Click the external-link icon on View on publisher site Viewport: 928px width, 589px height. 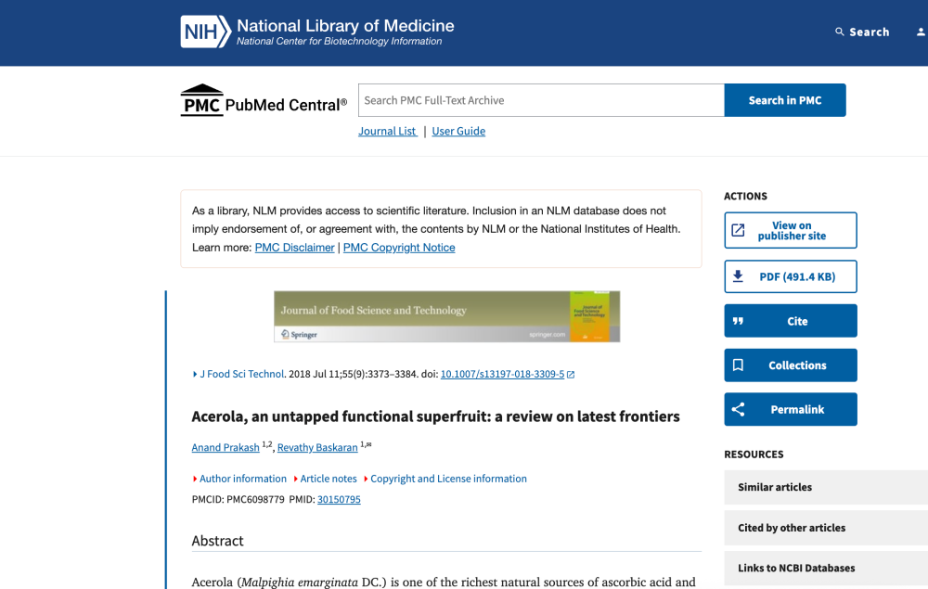(738, 230)
